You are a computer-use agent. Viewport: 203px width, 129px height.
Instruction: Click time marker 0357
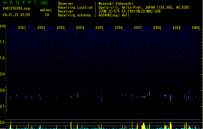[138, 28]
